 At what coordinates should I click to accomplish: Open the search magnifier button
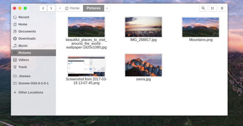[x=203, y=8]
